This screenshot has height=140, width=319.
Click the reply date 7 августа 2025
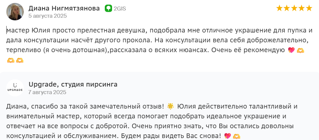pyautogui.click(x=47, y=92)
